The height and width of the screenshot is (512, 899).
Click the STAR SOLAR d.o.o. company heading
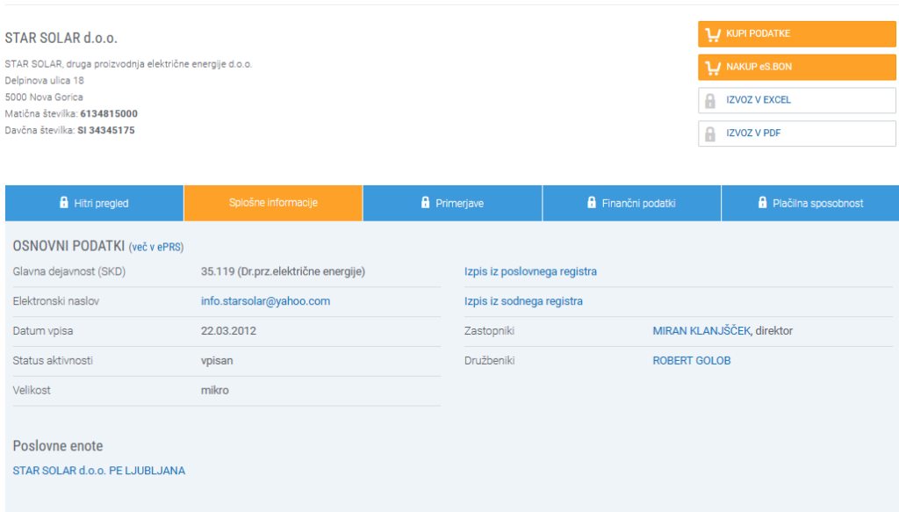tap(61, 38)
